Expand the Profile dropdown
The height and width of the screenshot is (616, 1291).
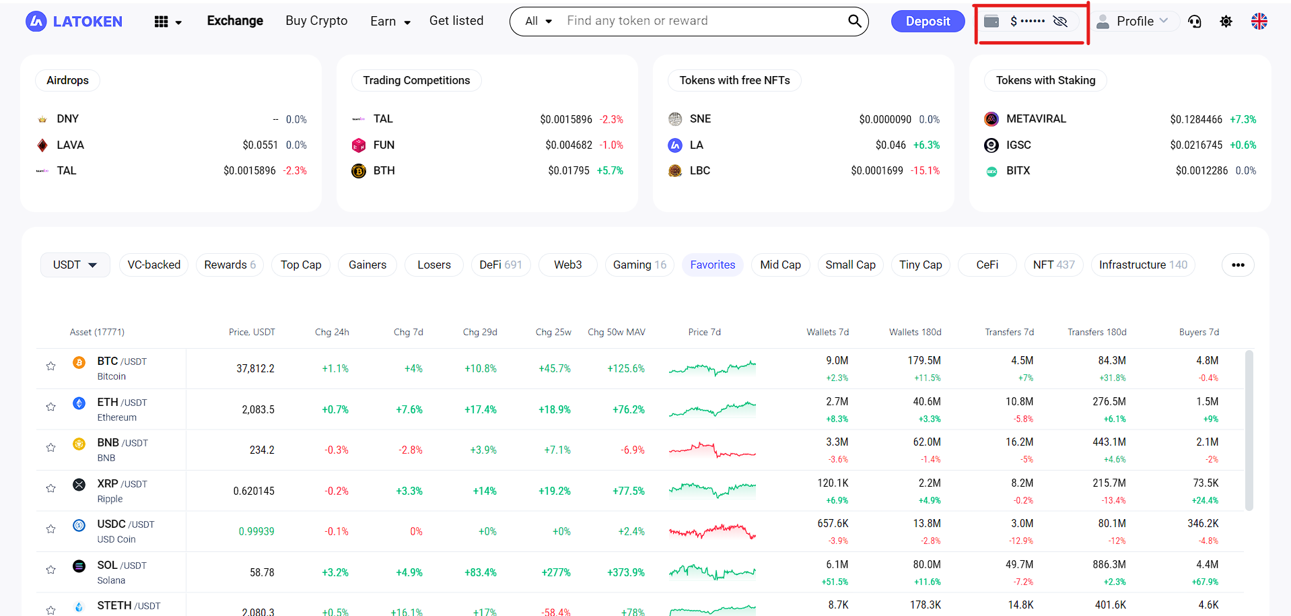pyautogui.click(x=1136, y=22)
